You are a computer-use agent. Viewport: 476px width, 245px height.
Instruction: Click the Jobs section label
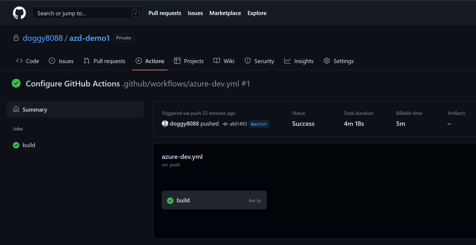[x=18, y=129]
